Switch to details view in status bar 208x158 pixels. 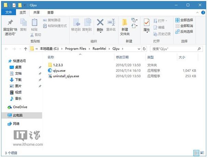coord(196,153)
